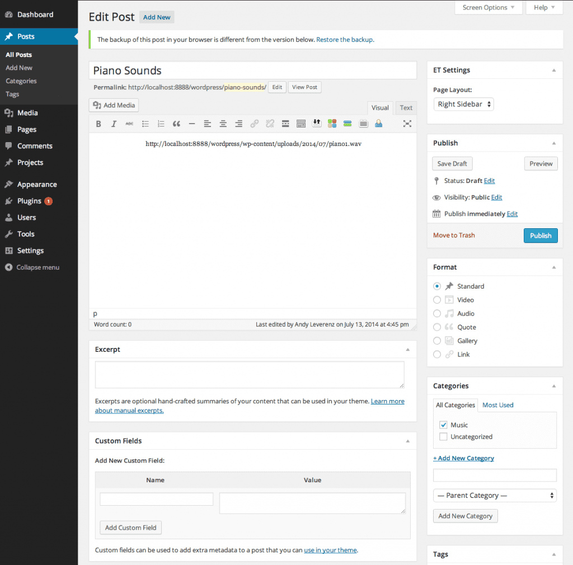Open the Page Layout dropdown in ET Settings
Image resolution: width=573 pixels, height=565 pixels.
[463, 103]
